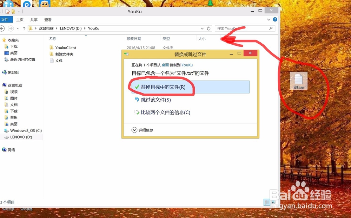
Task: Click the properties icon in quick access toolbar
Action: pos(8,12)
